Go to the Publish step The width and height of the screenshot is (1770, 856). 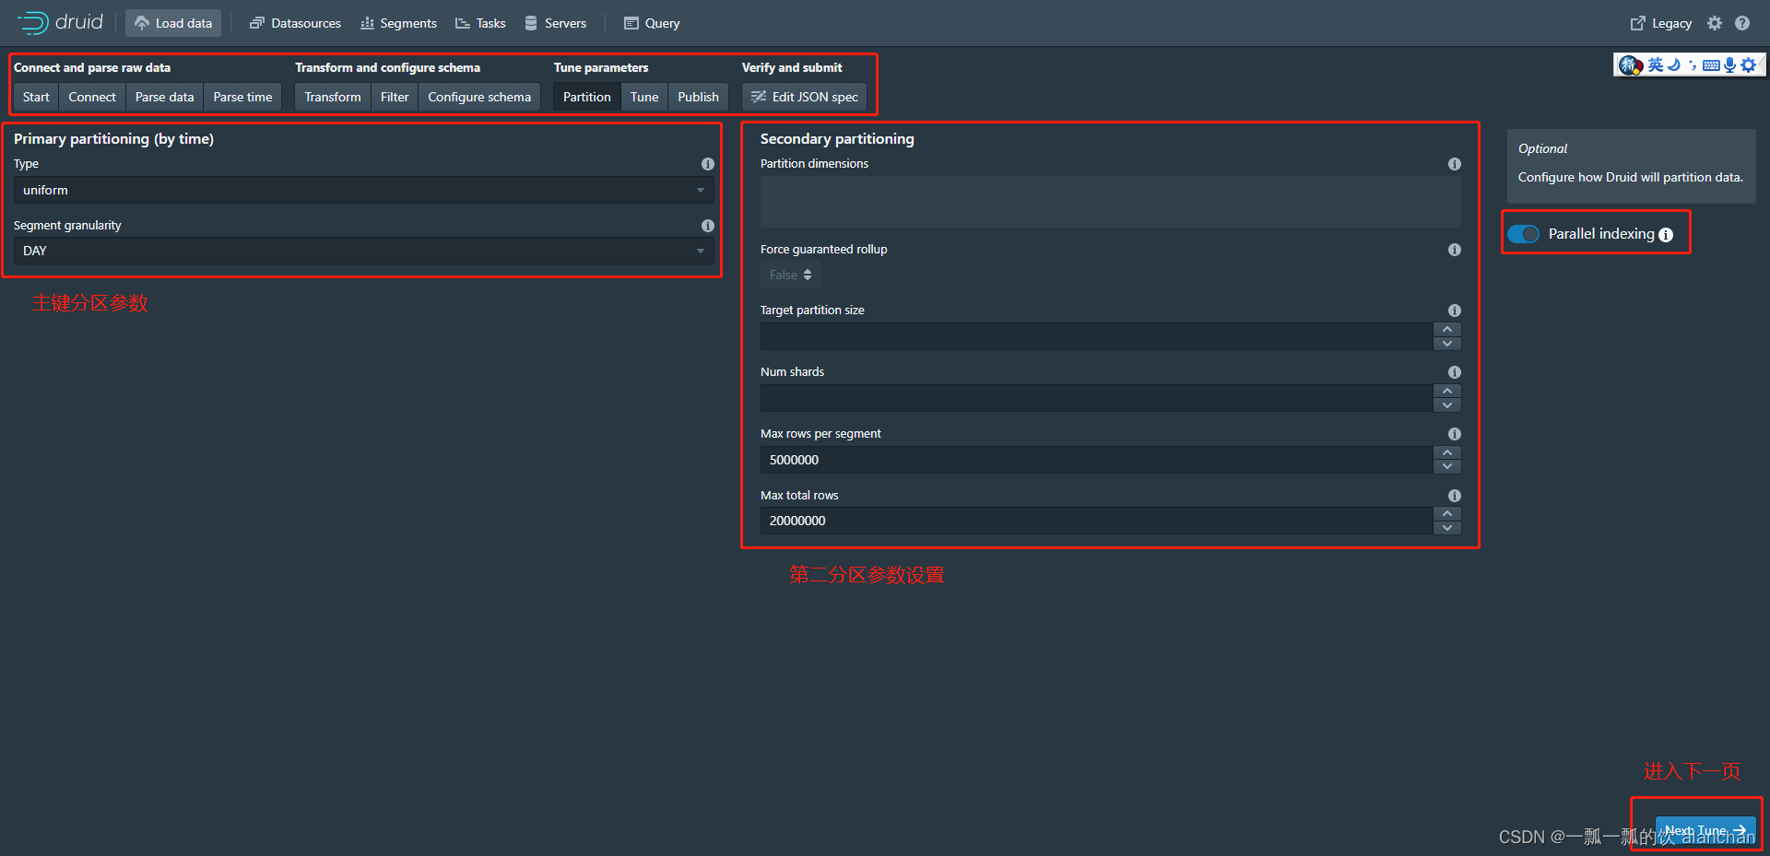coord(698,97)
